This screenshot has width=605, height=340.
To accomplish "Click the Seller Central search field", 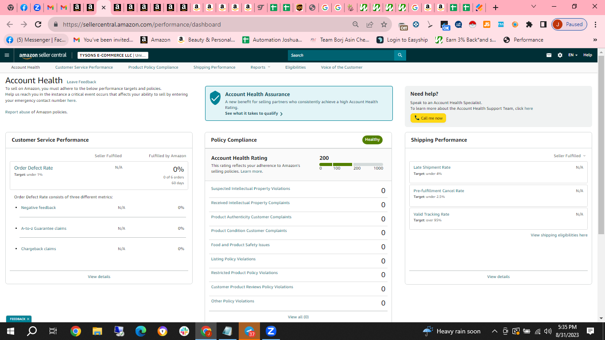I will pos(341,55).
